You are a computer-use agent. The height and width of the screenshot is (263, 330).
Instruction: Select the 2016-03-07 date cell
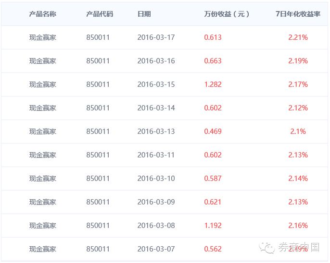156,249
